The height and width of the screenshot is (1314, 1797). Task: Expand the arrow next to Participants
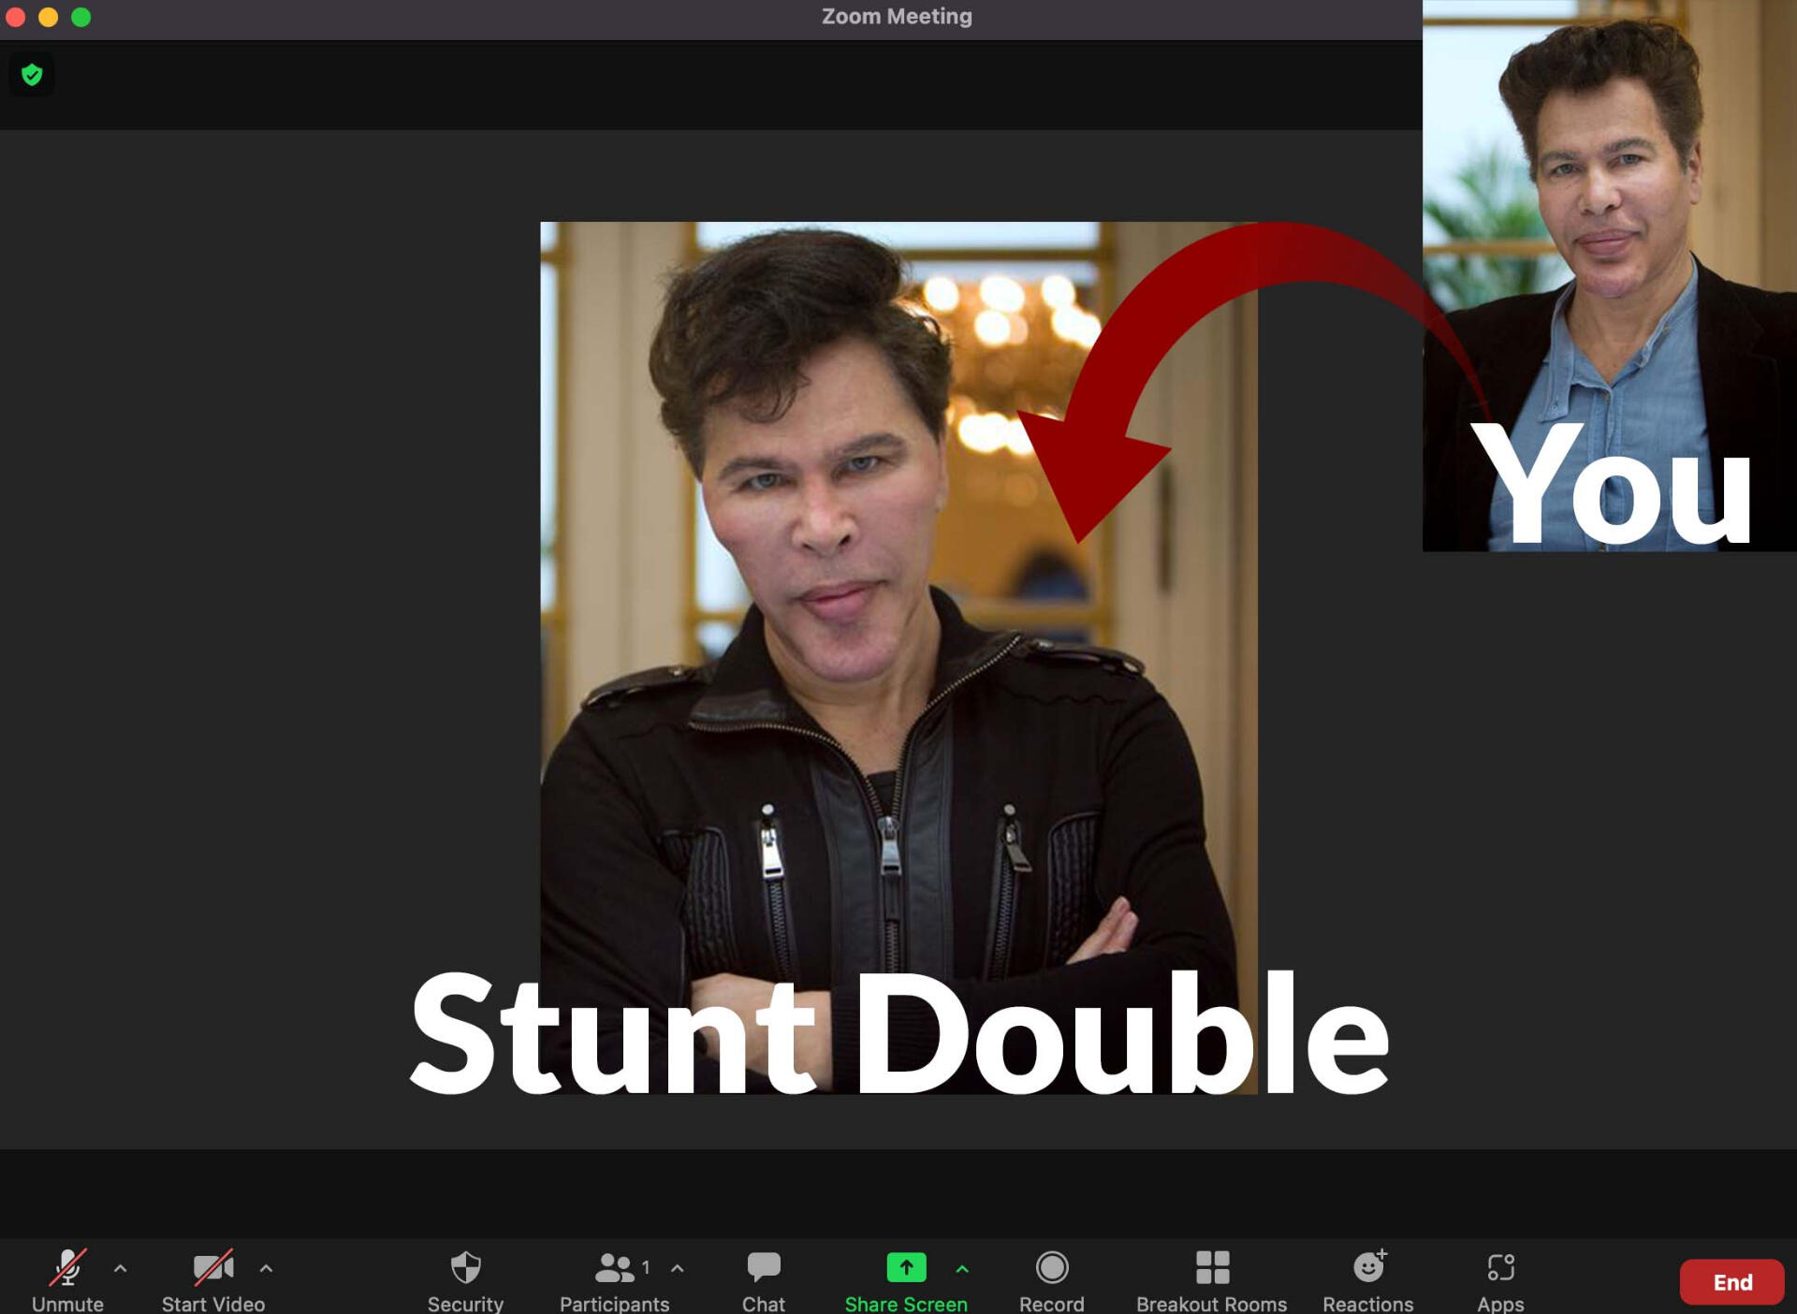point(678,1269)
